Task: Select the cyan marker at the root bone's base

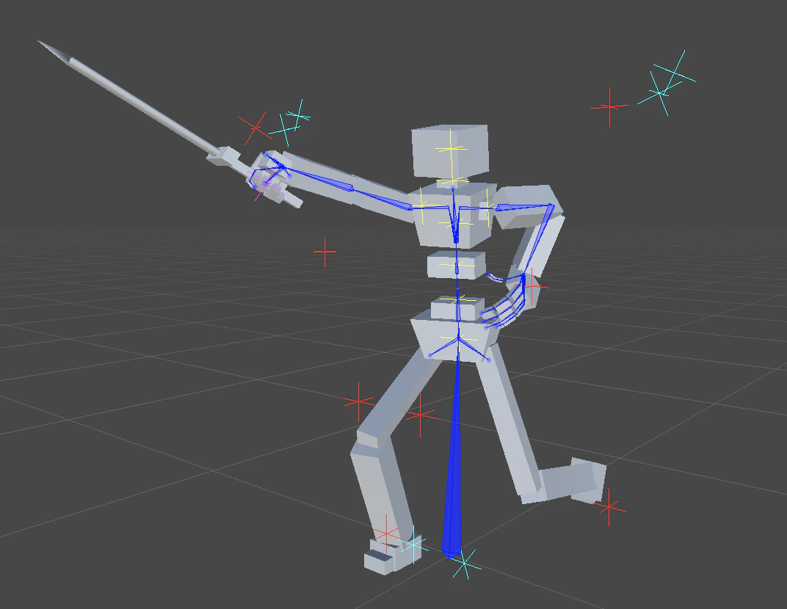Action: (465, 564)
